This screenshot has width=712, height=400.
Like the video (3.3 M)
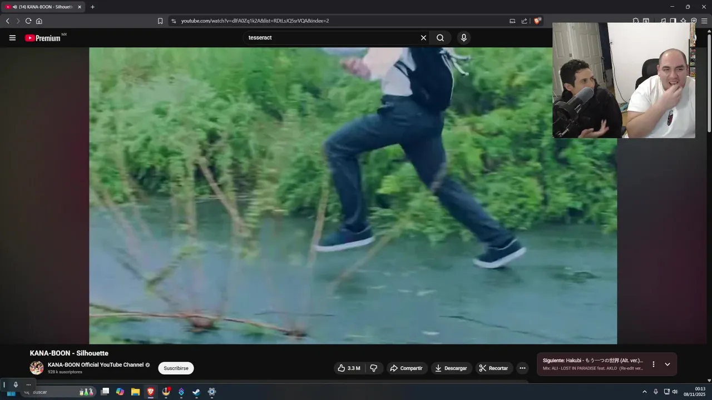click(348, 368)
